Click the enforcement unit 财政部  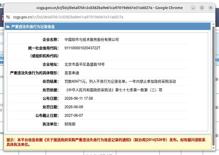70,124
